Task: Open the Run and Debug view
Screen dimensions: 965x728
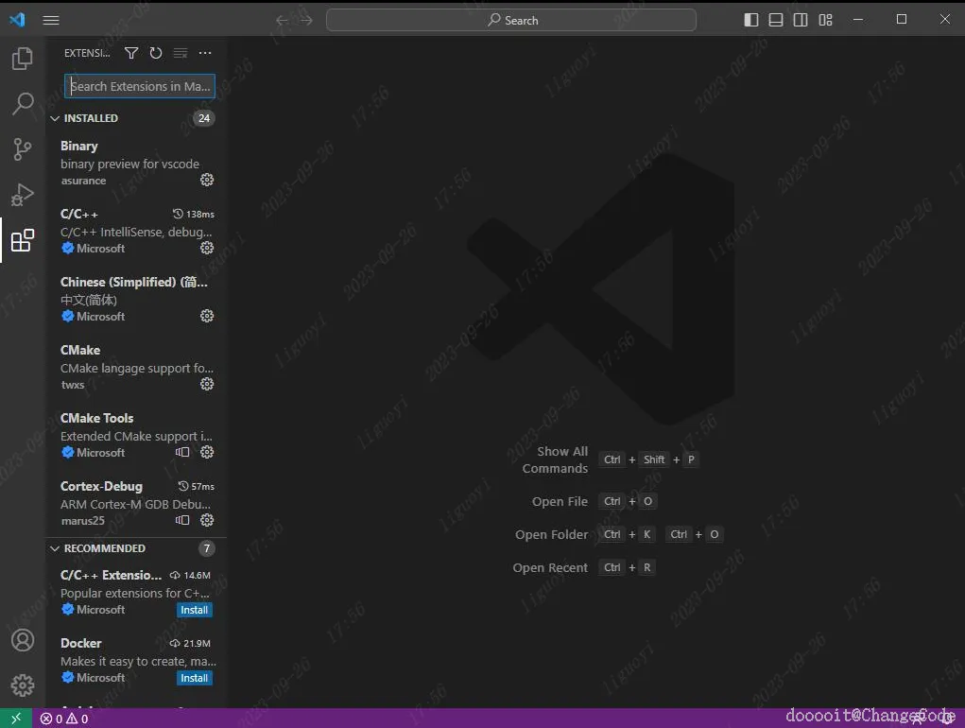Action: click(x=22, y=195)
